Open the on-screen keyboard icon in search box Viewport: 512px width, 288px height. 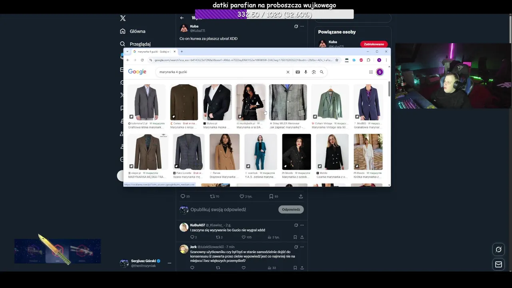(298, 72)
